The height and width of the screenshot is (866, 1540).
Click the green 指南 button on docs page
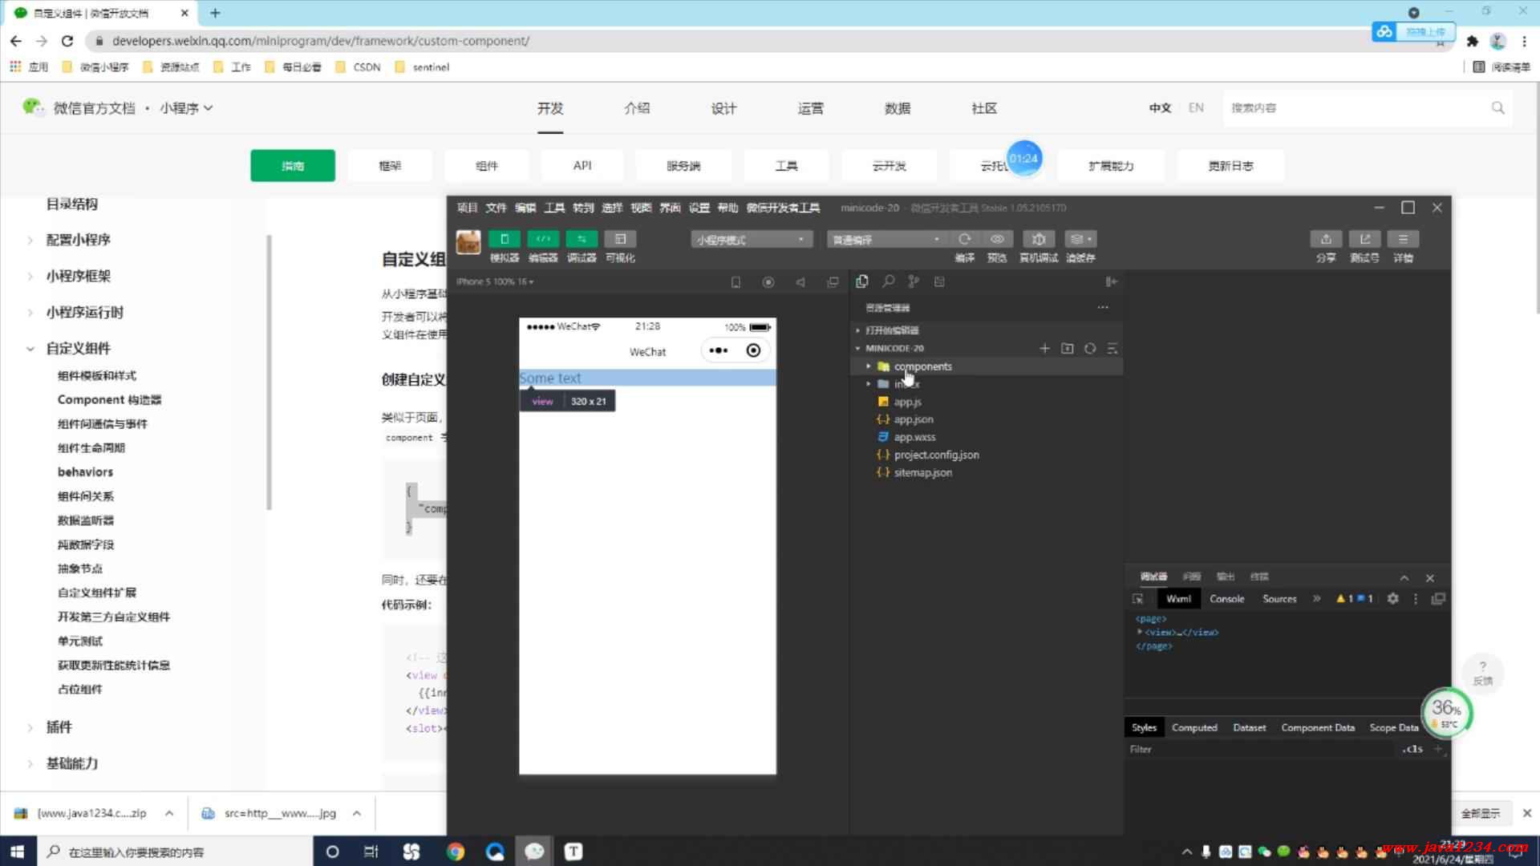coord(293,166)
